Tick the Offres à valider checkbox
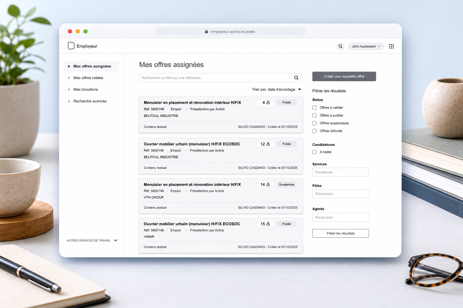 314,108
